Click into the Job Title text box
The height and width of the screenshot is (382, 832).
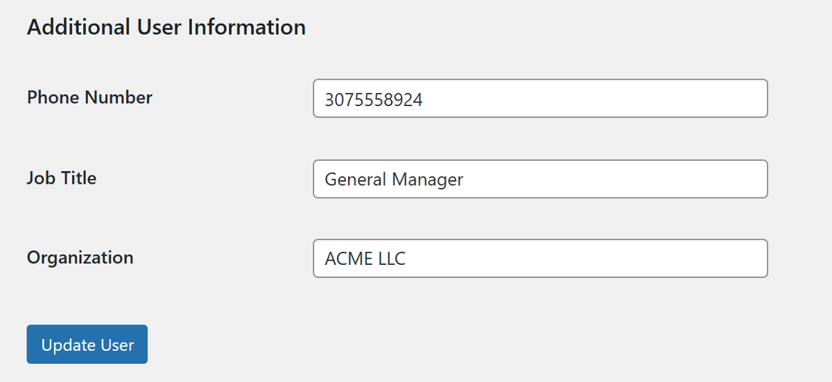pyautogui.click(x=540, y=179)
